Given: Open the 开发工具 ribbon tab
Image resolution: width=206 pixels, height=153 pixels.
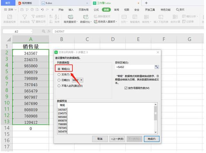Looking at the screenshot, I should click(x=150, y=10).
